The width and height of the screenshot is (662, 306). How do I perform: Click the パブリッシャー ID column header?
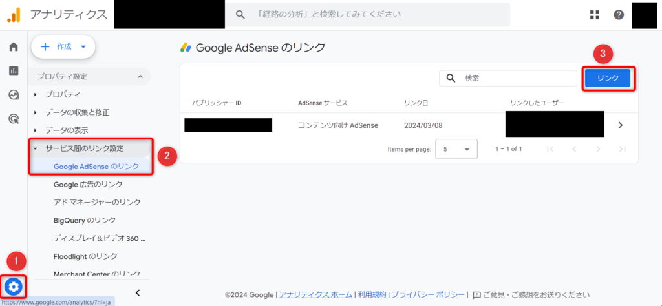point(217,103)
